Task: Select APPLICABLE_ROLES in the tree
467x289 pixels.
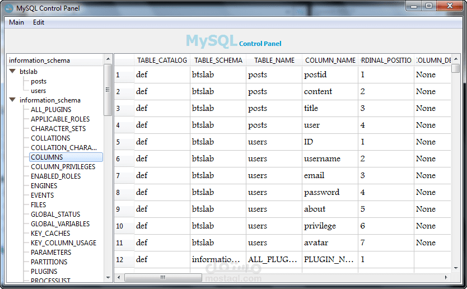Action: (60, 119)
